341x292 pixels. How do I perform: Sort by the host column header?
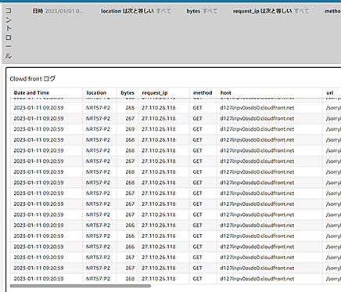point(226,92)
